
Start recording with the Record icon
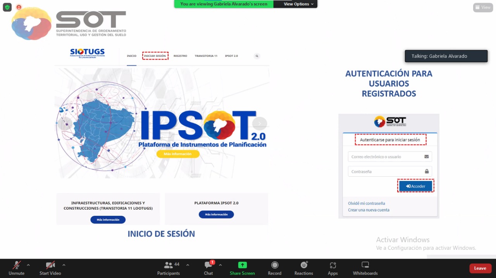pyautogui.click(x=274, y=265)
